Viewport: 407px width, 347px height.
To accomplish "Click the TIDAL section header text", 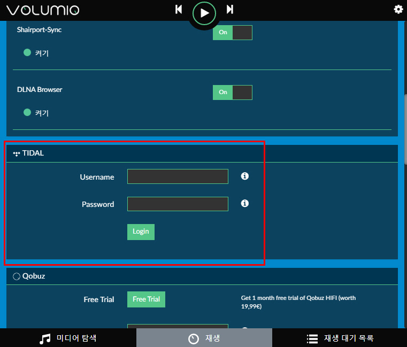I will click(33, 153).
